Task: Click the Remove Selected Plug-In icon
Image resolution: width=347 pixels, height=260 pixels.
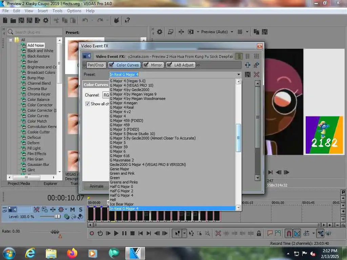Action: (x=257, y=65)
